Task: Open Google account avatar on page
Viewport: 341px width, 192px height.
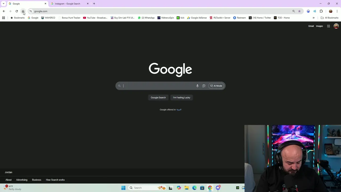Action: [x=336, y=26]
